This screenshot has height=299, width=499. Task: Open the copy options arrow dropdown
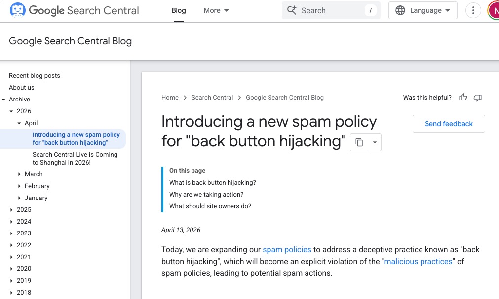[374, 142]
